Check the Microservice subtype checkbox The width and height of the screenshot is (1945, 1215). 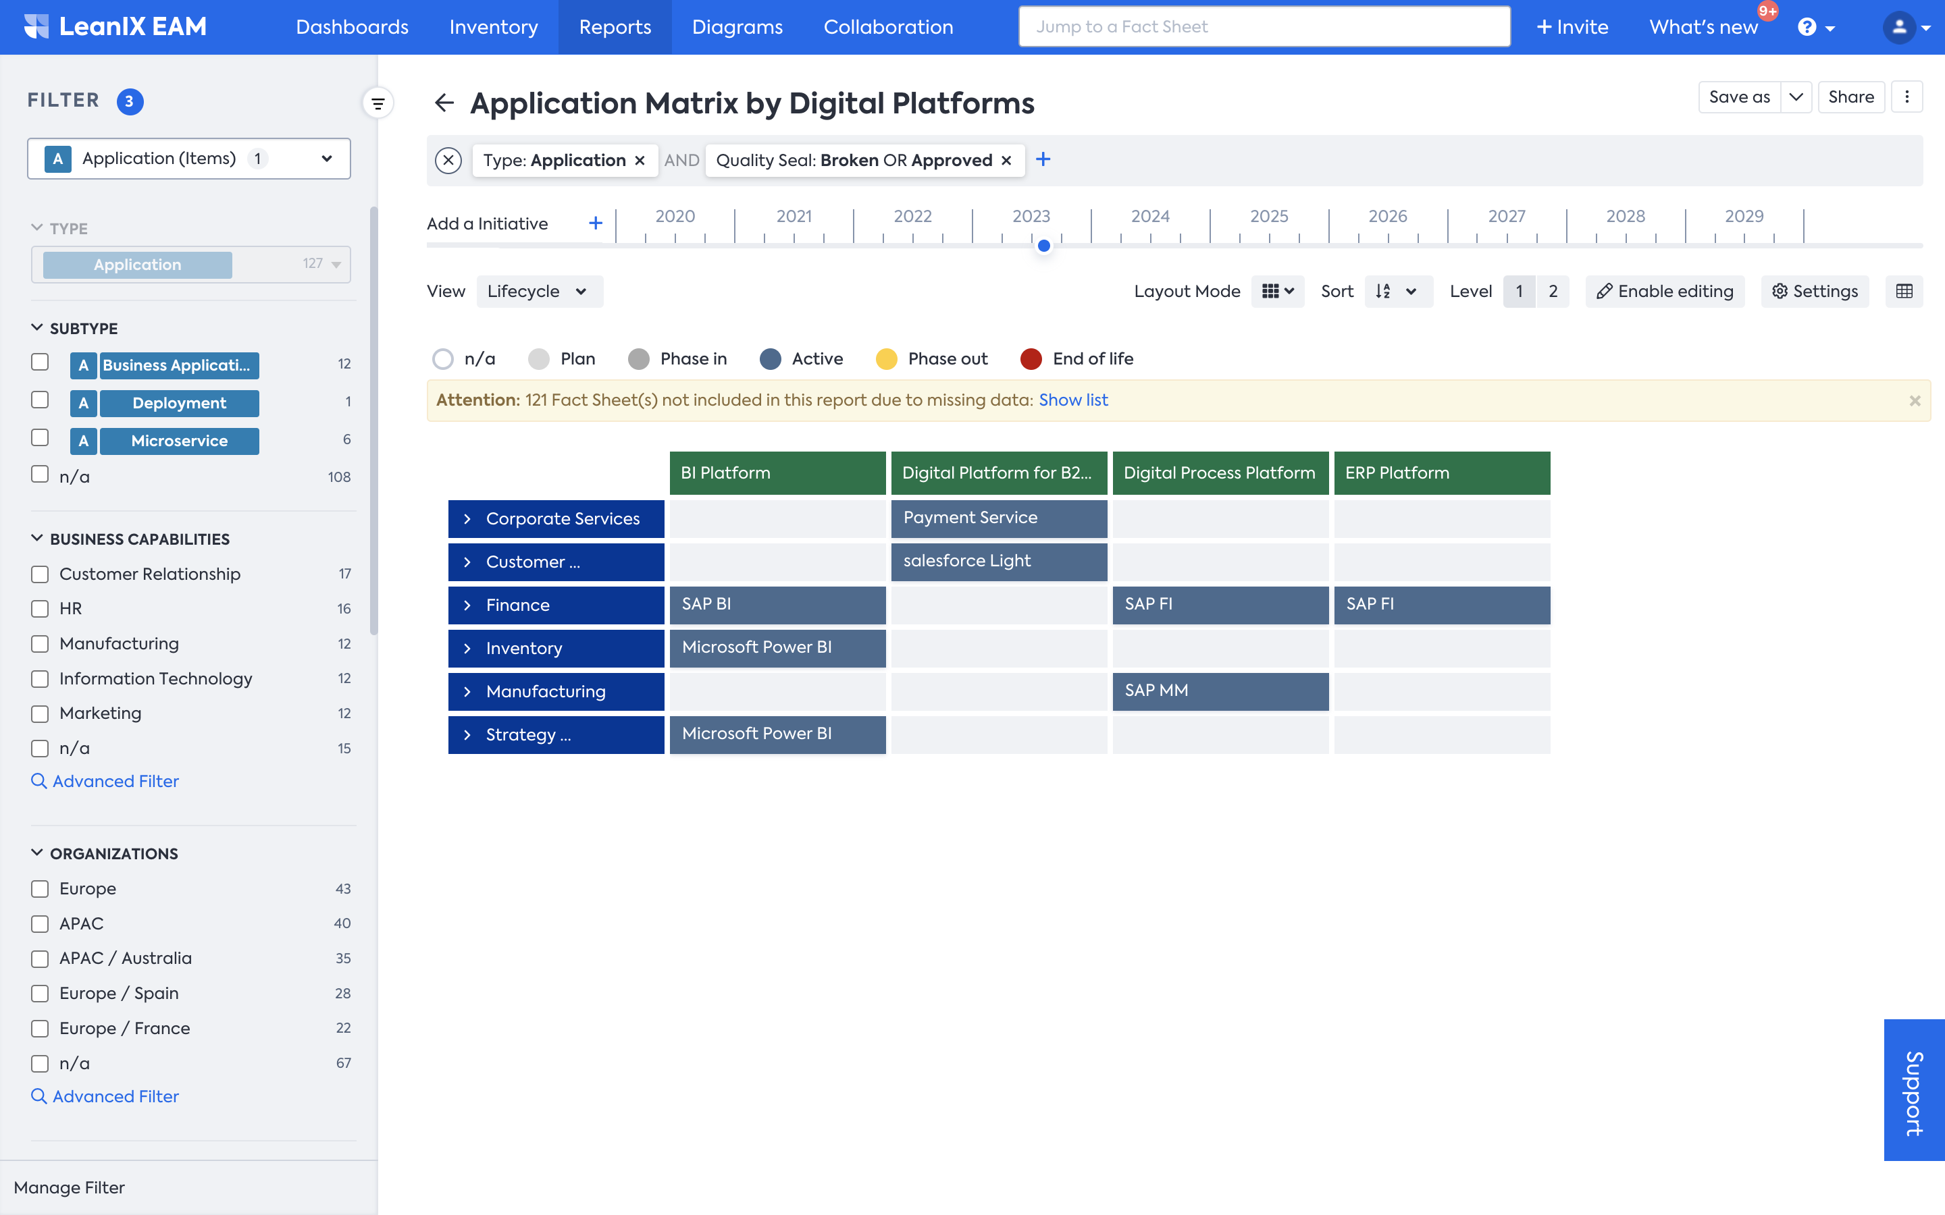pyautogui.click(x=41, y=438)
